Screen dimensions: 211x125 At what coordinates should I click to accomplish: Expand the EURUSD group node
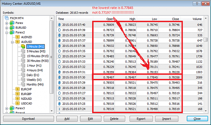click(7, 28)
